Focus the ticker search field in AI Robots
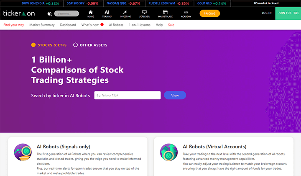 pos(127,95)
